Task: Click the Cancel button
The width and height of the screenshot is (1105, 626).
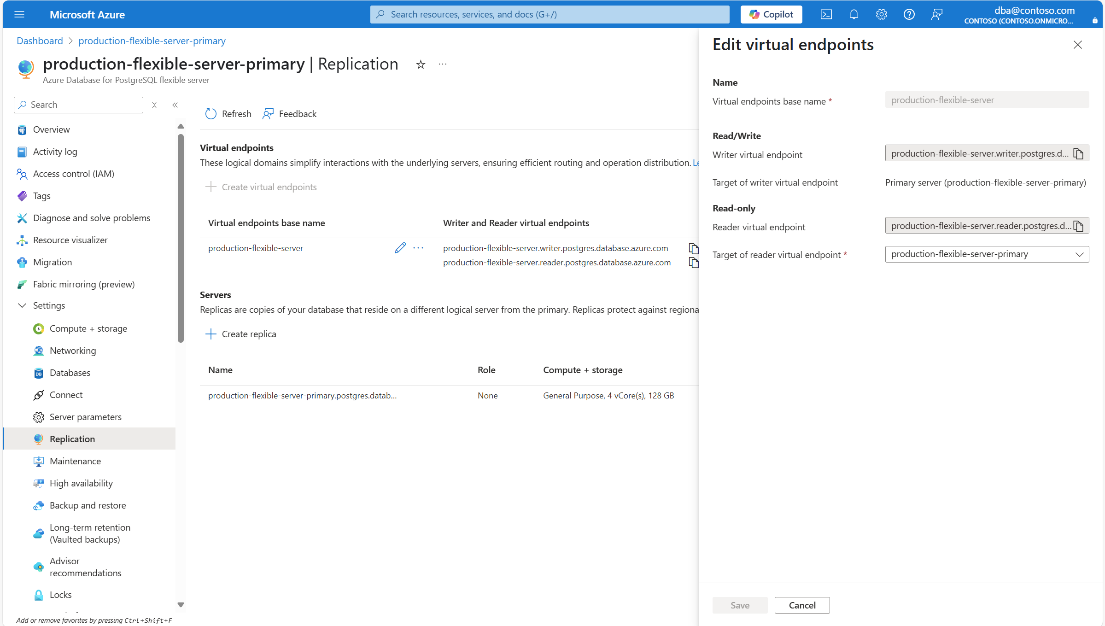Action: (x=802, y=605)
